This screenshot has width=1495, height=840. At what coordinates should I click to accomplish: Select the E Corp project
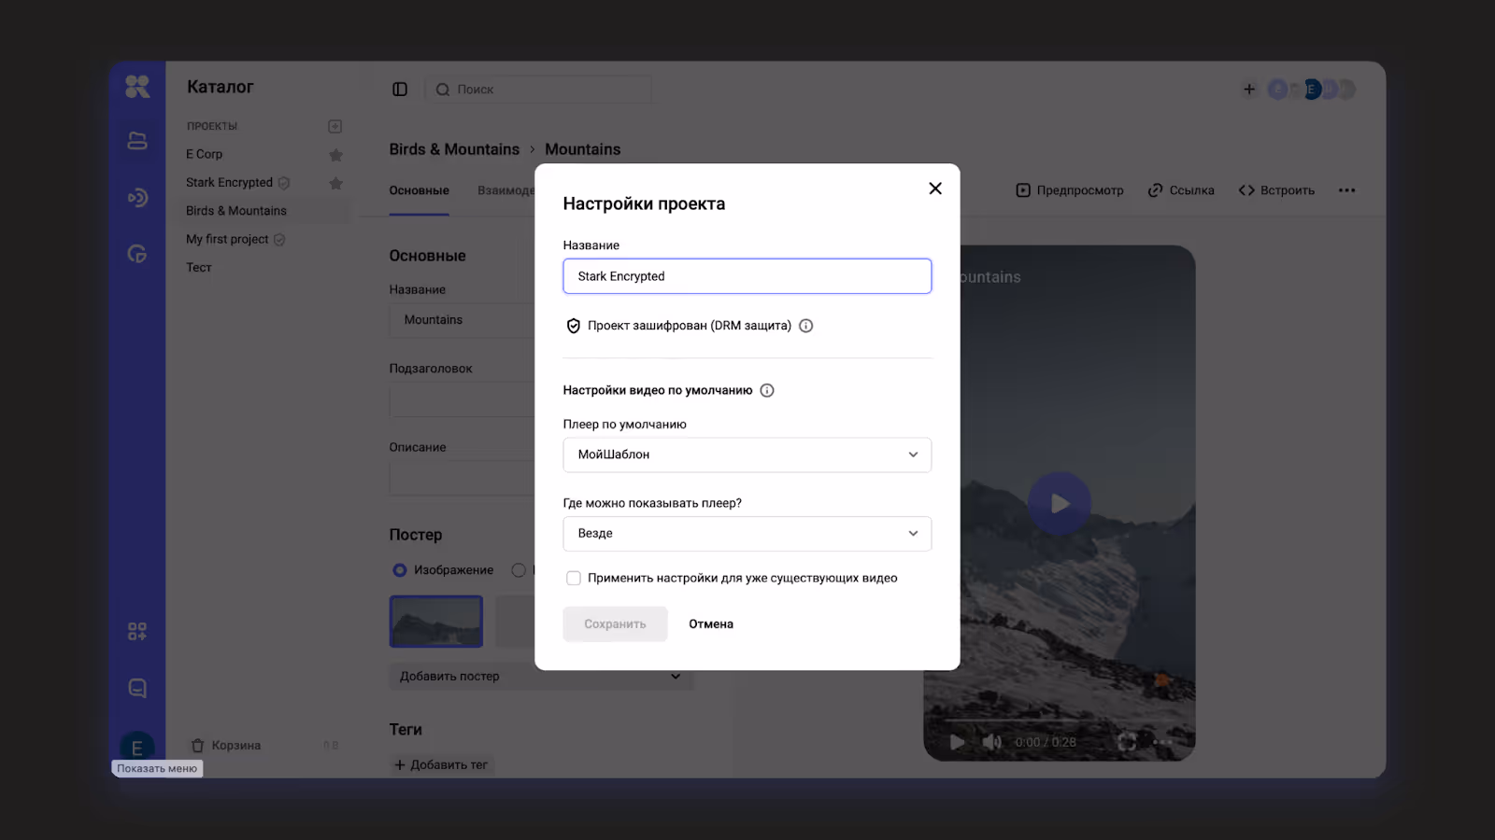pyautogui.click(x=204, y=154)
